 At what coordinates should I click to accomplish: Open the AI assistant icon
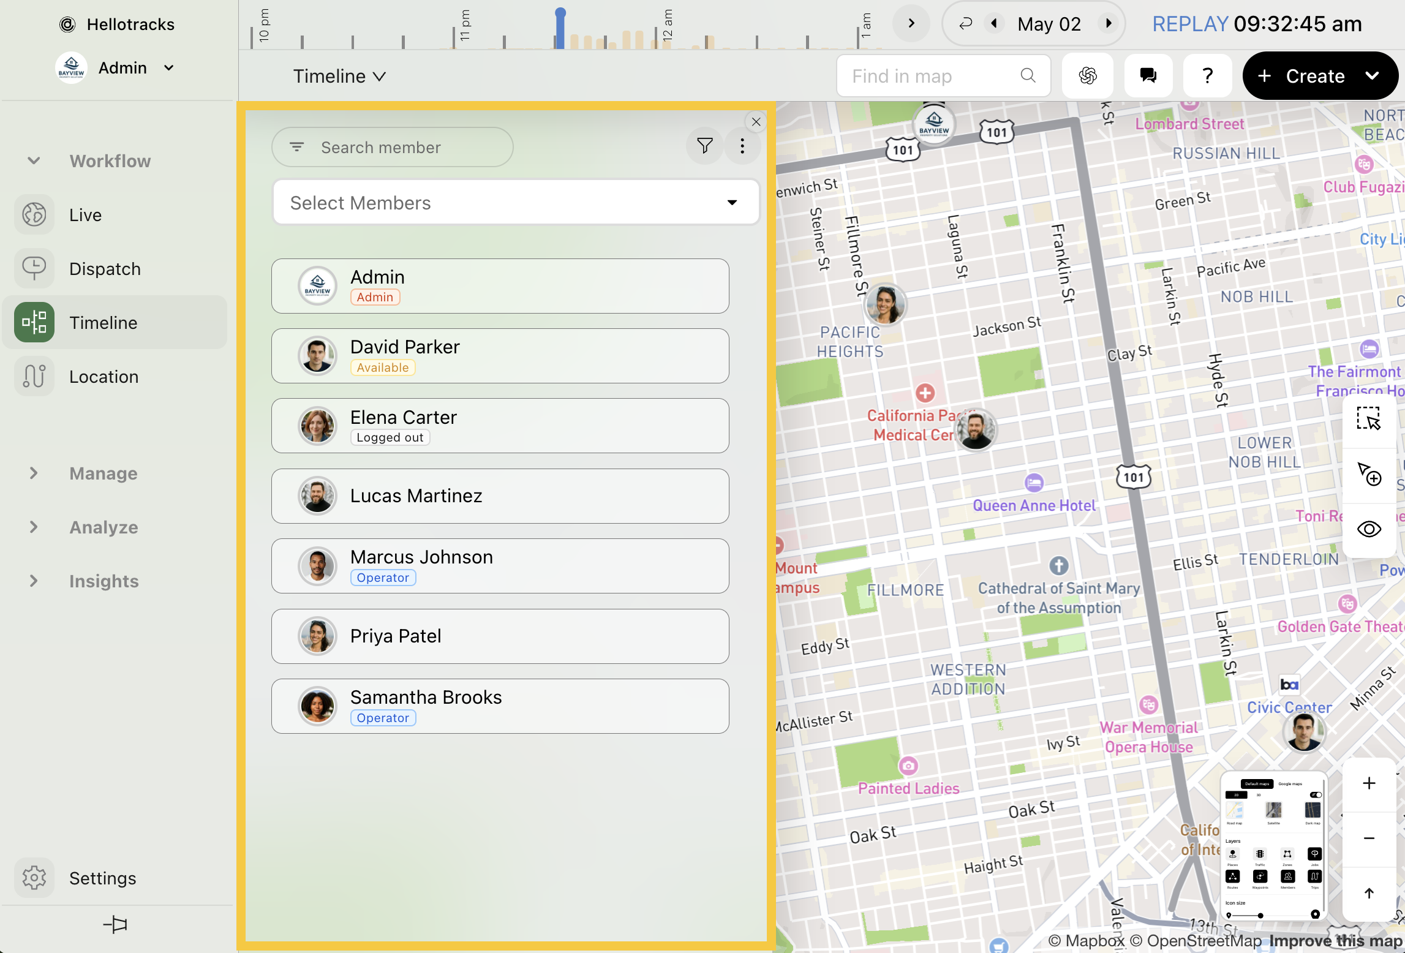pos(1087,76)
